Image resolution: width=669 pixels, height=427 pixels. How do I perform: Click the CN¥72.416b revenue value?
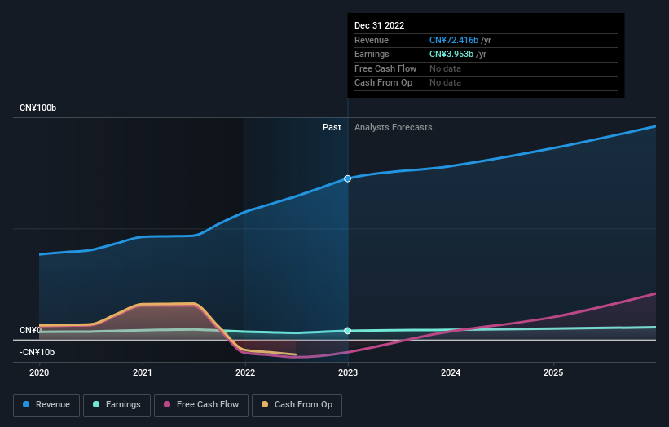tap(454, 40)
